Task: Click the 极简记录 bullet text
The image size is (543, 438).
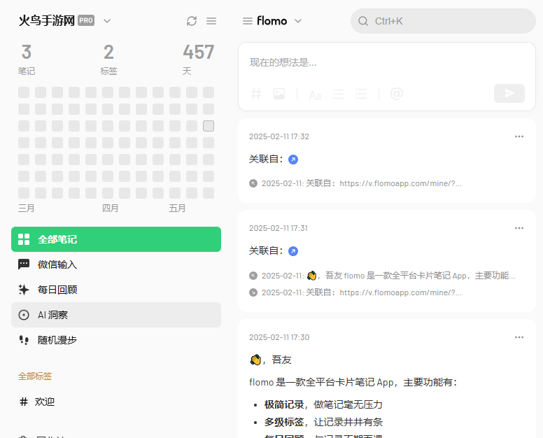Action: coord(323,404)
